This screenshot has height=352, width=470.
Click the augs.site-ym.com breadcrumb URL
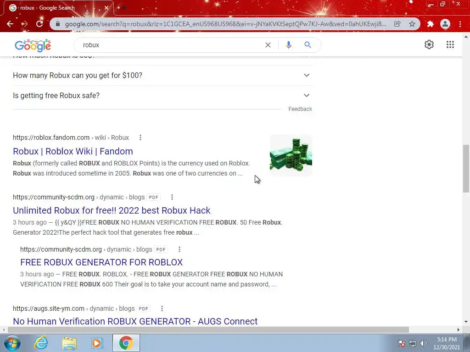[x=74, y=308]
